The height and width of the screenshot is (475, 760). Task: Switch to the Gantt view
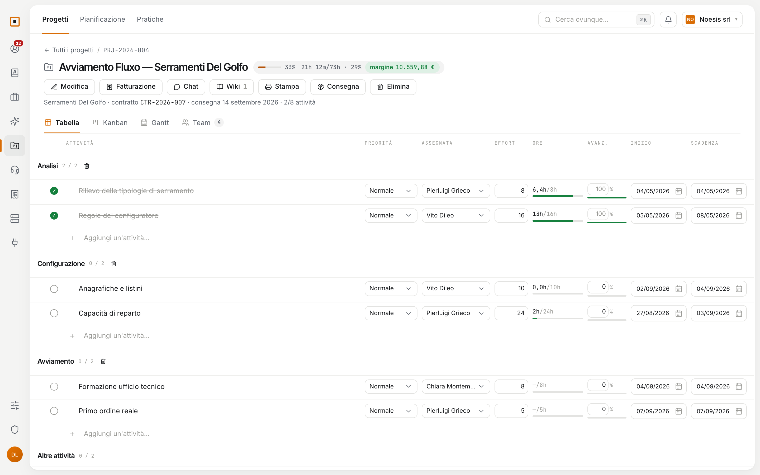[155, 123]
